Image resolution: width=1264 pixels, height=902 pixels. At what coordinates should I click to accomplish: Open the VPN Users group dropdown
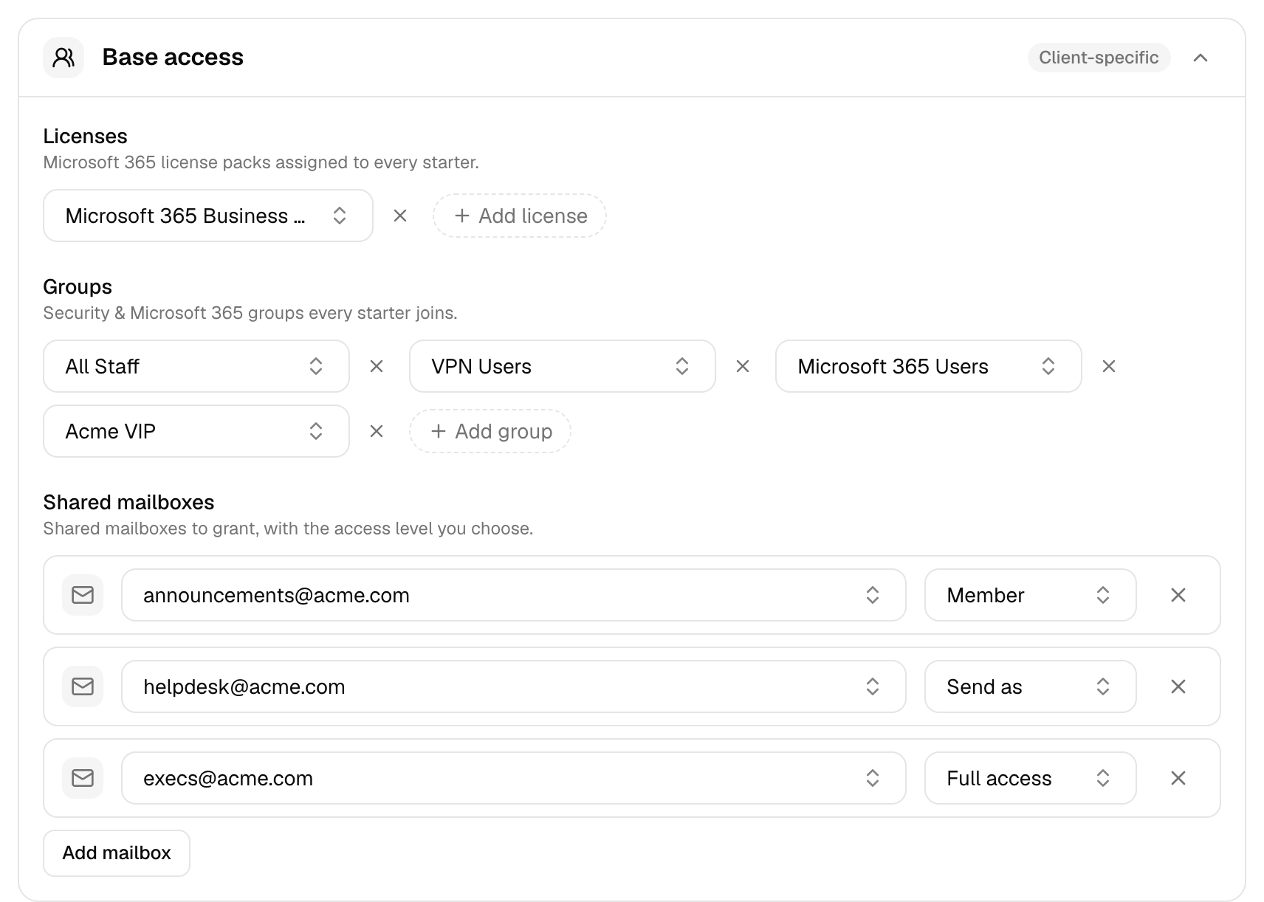click(x=563, y=366)
